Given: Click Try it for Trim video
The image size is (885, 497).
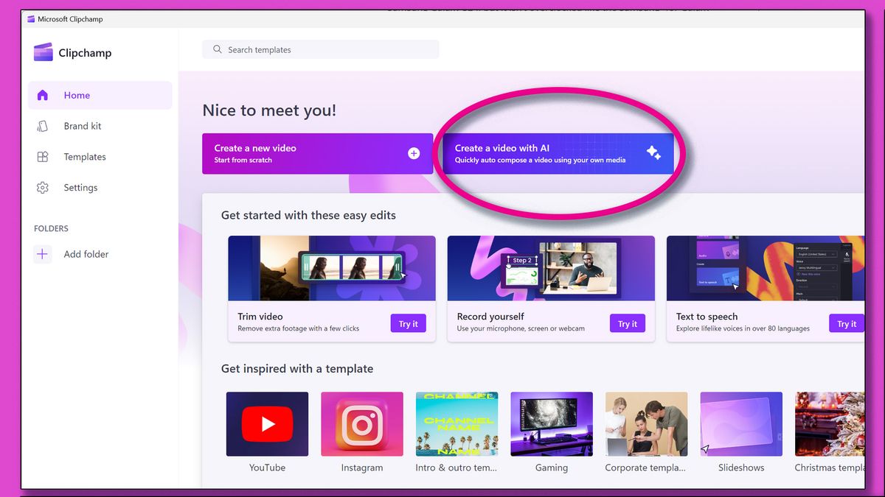Looking at the screenshot, I should pyautogui.click(x=408, y=322).
